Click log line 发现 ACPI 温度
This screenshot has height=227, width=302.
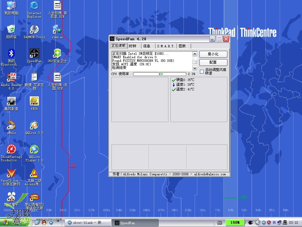(x=132, y=64)
